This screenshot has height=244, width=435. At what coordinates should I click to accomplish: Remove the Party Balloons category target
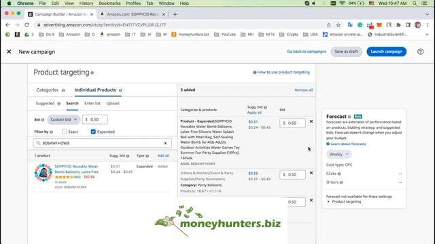coord(311,173)
